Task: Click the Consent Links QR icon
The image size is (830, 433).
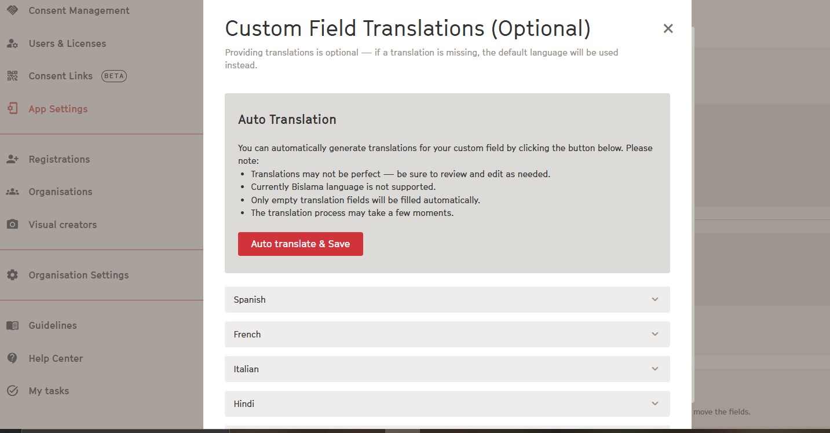Action: pyautogui.click(x=12, y=76)
